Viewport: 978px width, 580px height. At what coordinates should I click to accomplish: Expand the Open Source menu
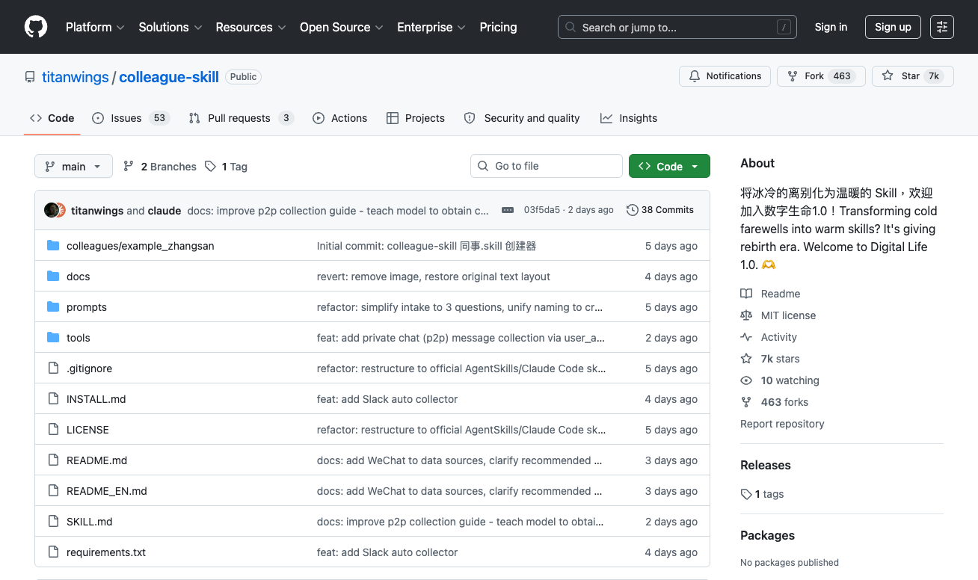pos(341,27)
